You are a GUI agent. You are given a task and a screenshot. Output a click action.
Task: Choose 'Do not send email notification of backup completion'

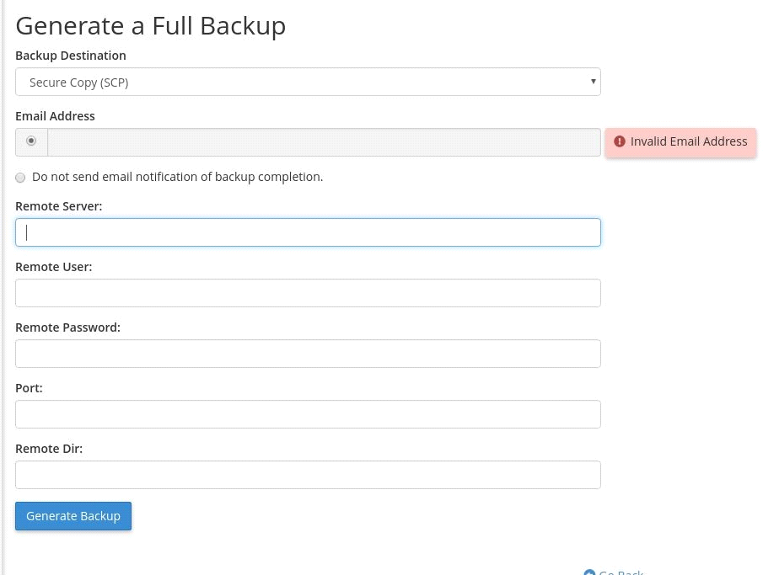(x=20, y=178)
